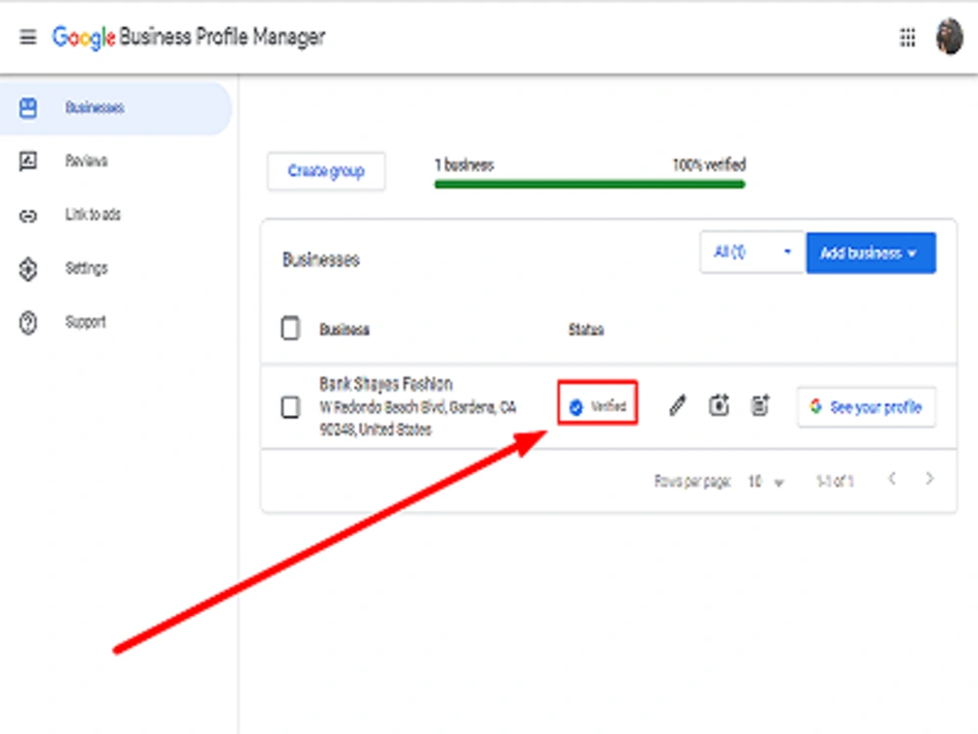This screenshot has height=734, width=978.
Task: Go to previous page arrow
Action: (892, 479)
